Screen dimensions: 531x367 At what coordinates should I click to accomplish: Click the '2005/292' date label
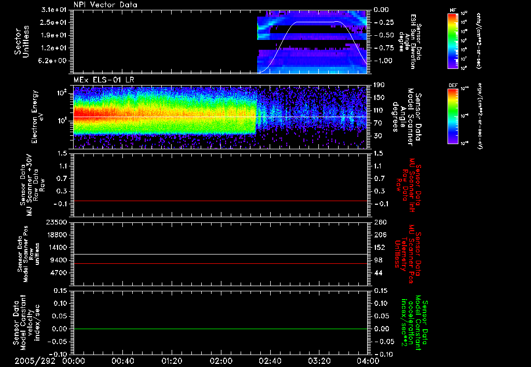click(35, 361)
